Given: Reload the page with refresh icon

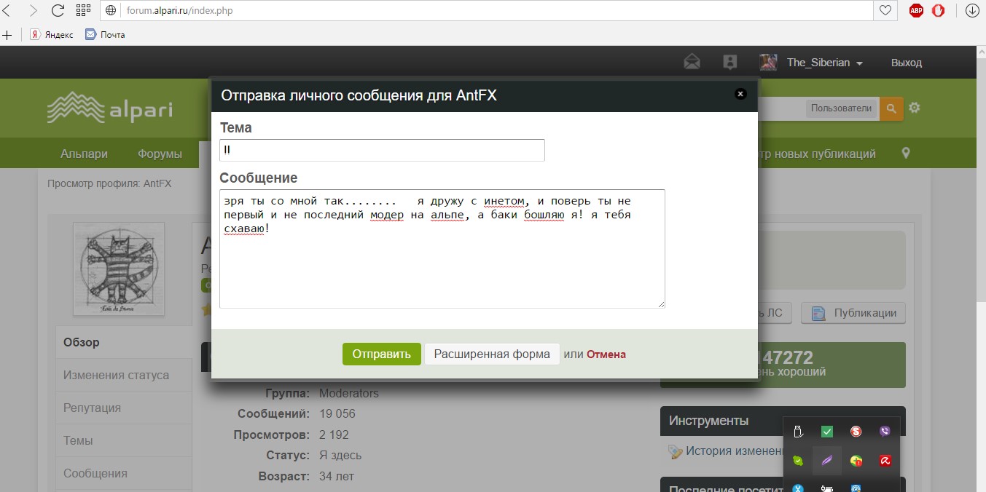Looking at the screenshot, I should (58, 11).
